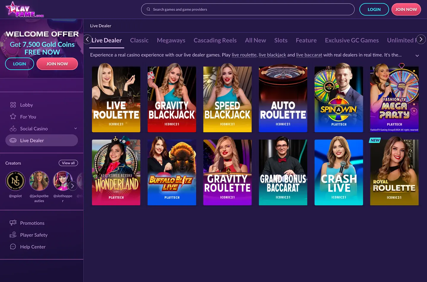The height and width of the screenshot is (282, 427).
Task: Click the PlayFame logo
Action: [x=25, y=9]
